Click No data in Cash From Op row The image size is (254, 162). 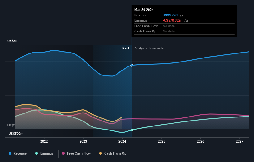coord(169,32)
